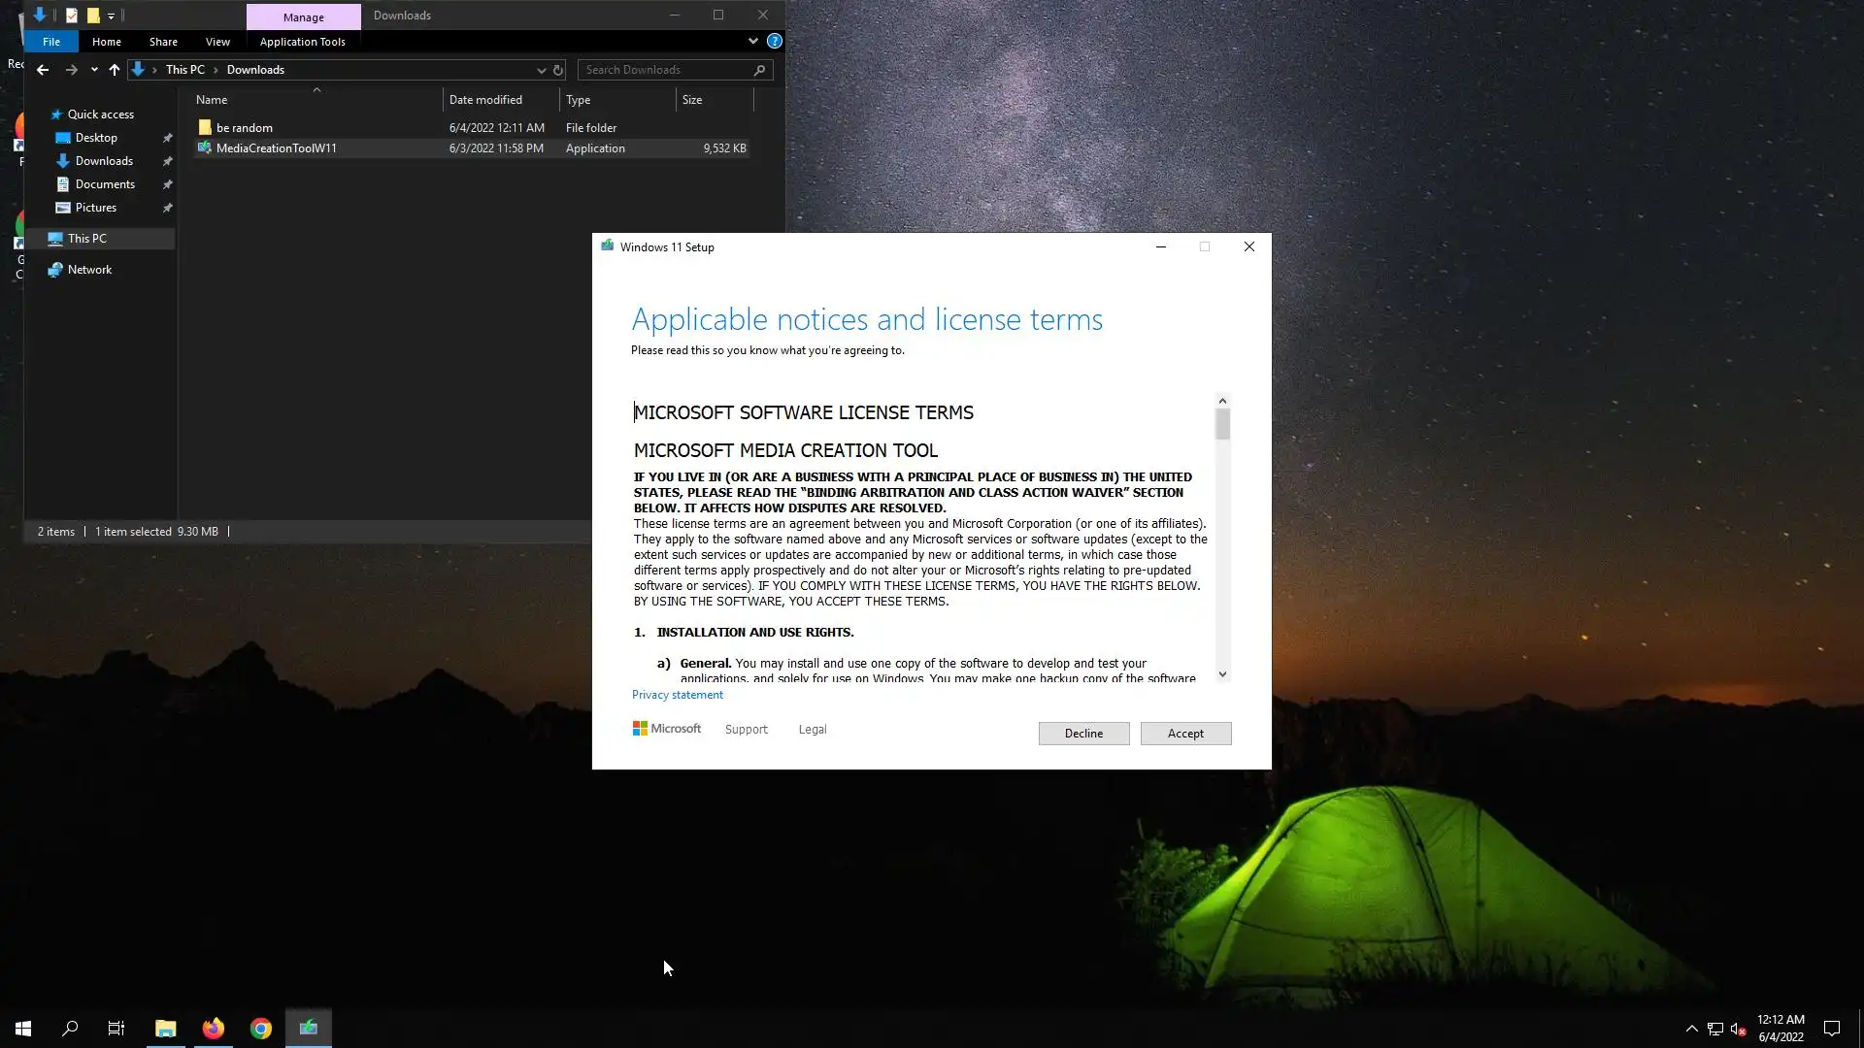Click the Back arrow in File Explorer
1864x1048 pixels.
pyautogui.click(x=43, y=70)
